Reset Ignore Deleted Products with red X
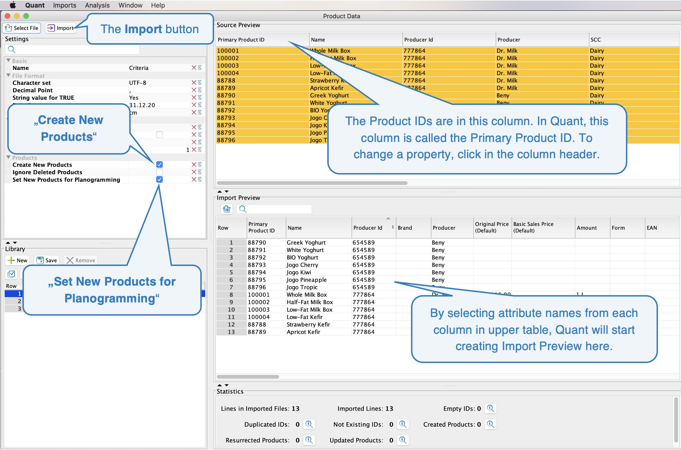The height and width of the screenshot is (450, 681). click(x=194, y=172)
